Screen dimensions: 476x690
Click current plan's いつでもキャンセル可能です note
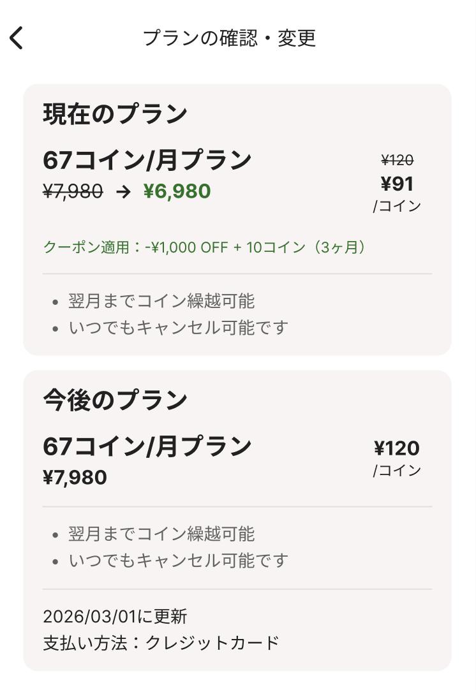coord(178,328)
